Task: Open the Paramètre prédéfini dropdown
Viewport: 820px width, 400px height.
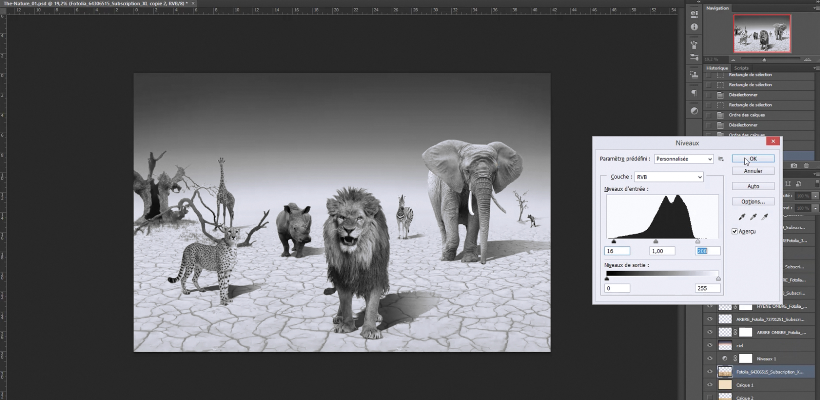Action: [x=683, y=159]
